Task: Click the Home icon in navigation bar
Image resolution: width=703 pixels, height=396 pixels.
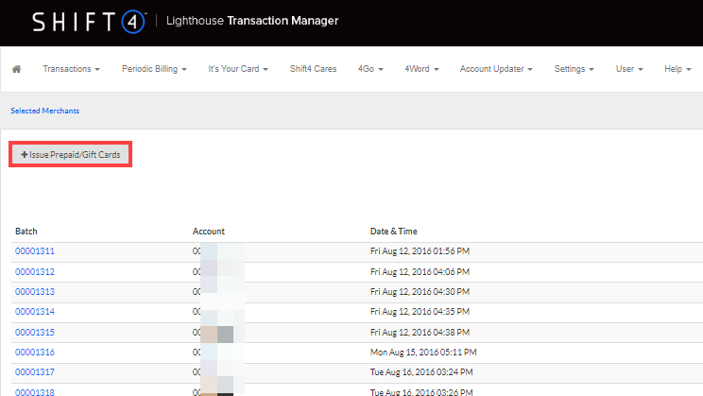Action: tap(16, 69)
